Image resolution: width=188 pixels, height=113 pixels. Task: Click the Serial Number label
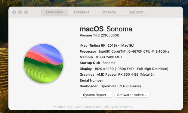pos(91,80)
